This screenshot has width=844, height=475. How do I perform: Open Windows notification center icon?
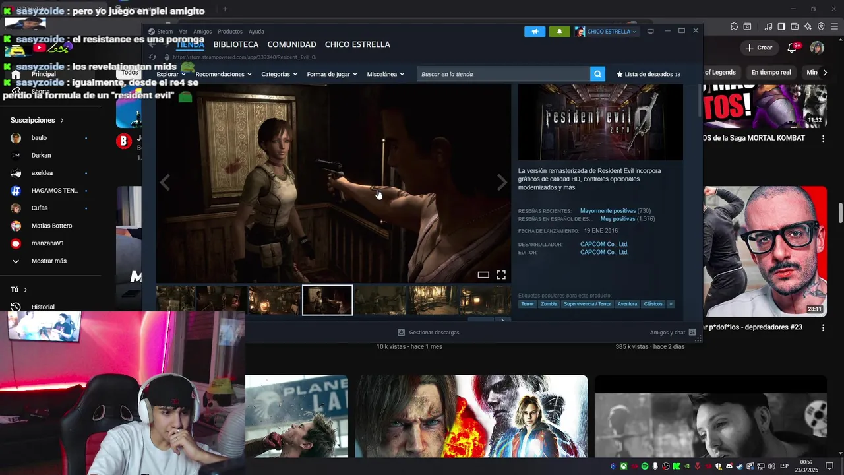(829, 466)
